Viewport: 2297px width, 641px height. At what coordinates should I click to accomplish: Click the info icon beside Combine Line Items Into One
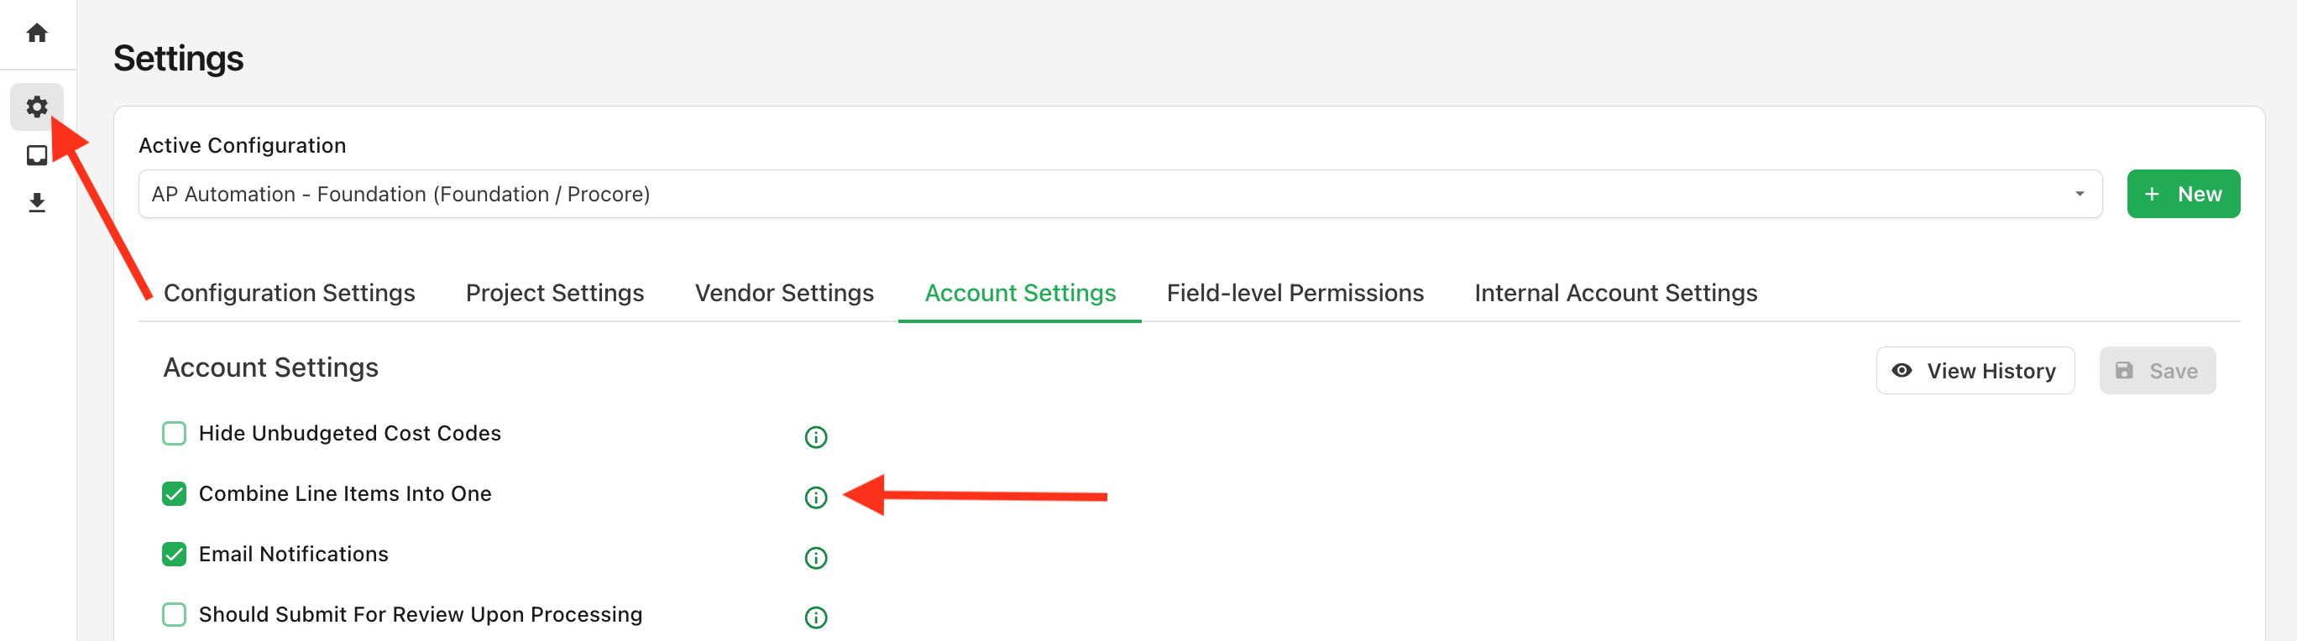coord(815,498)
